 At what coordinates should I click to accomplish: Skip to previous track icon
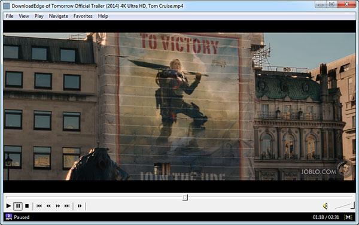(39, 206)
